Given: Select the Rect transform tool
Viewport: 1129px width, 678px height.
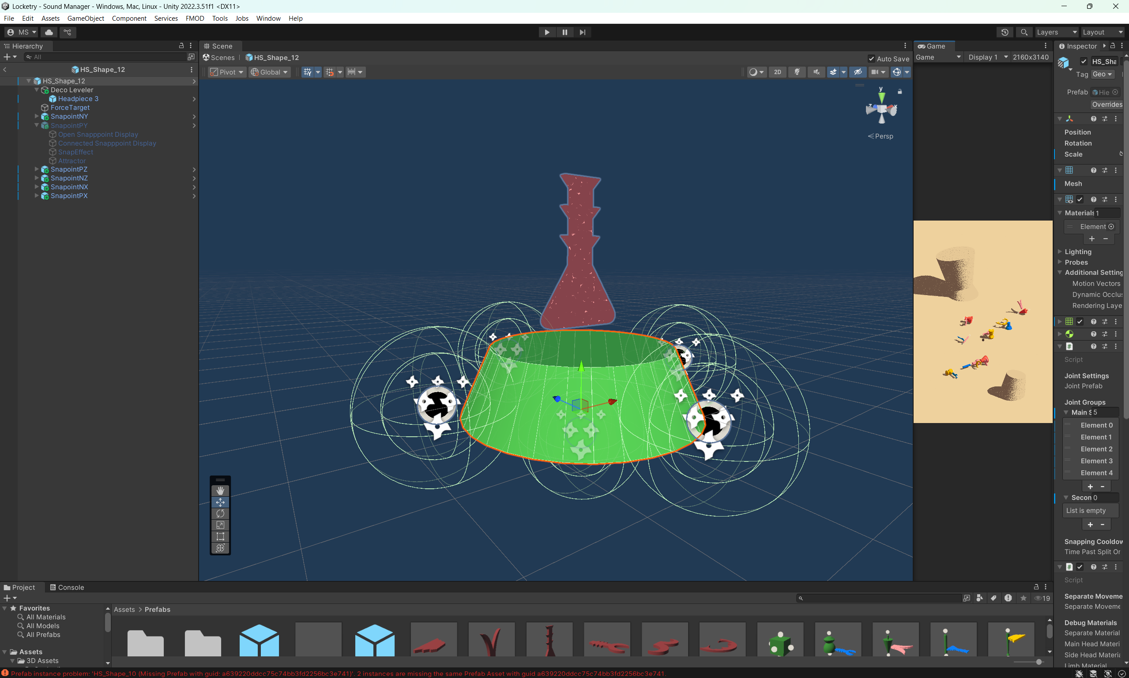Looking at the screenshot, I should [x=220, y=536].
